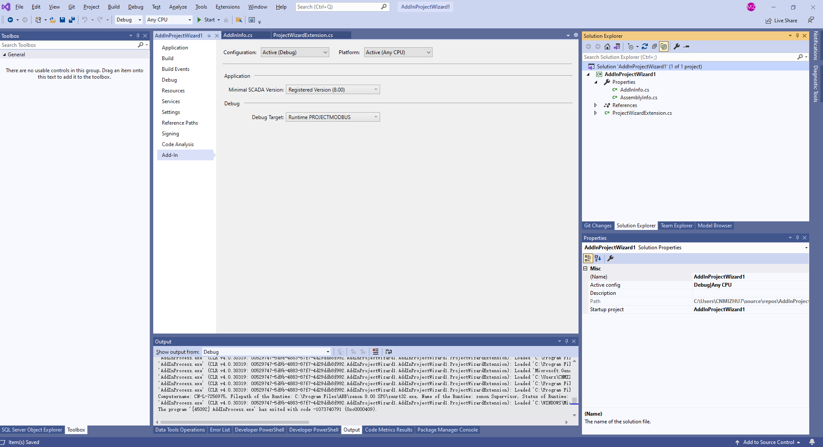Click the New Project icon in toolbar
Screen dimensions: 823x447
tap(38, 20)
